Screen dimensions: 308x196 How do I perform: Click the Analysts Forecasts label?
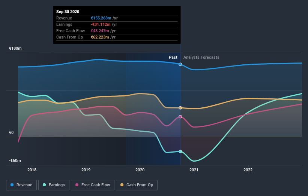(201, 57)
